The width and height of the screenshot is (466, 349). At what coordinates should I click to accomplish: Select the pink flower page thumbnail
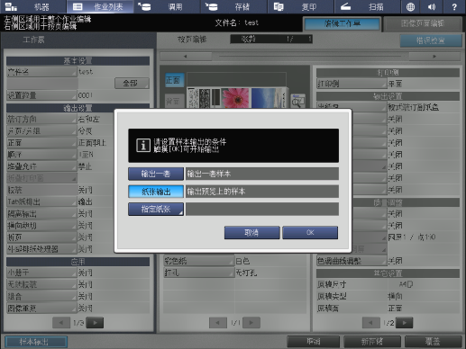[x=235, y=98]
